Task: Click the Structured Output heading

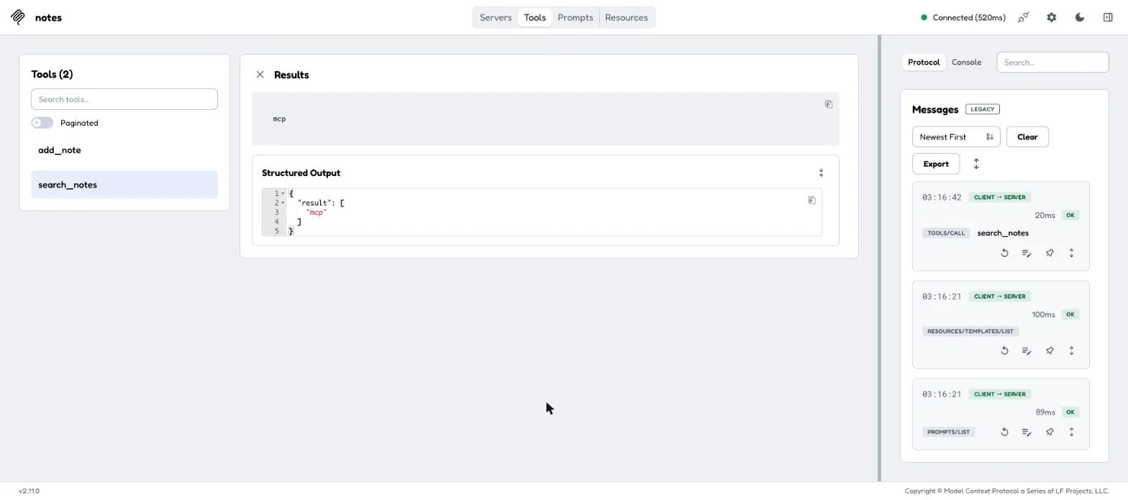Action: click(x=301, y=173)
